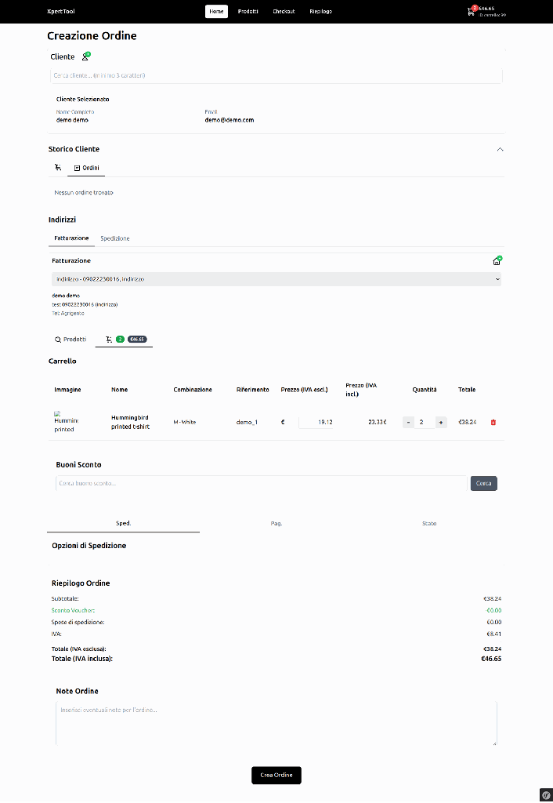The width and height of the screenshot is (553, 803).
Task: Click the Crea Ordine button
Action: click(276, 775)
